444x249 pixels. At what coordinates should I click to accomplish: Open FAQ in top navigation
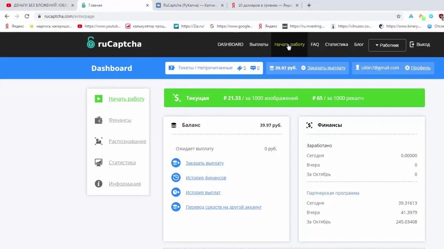315,44
